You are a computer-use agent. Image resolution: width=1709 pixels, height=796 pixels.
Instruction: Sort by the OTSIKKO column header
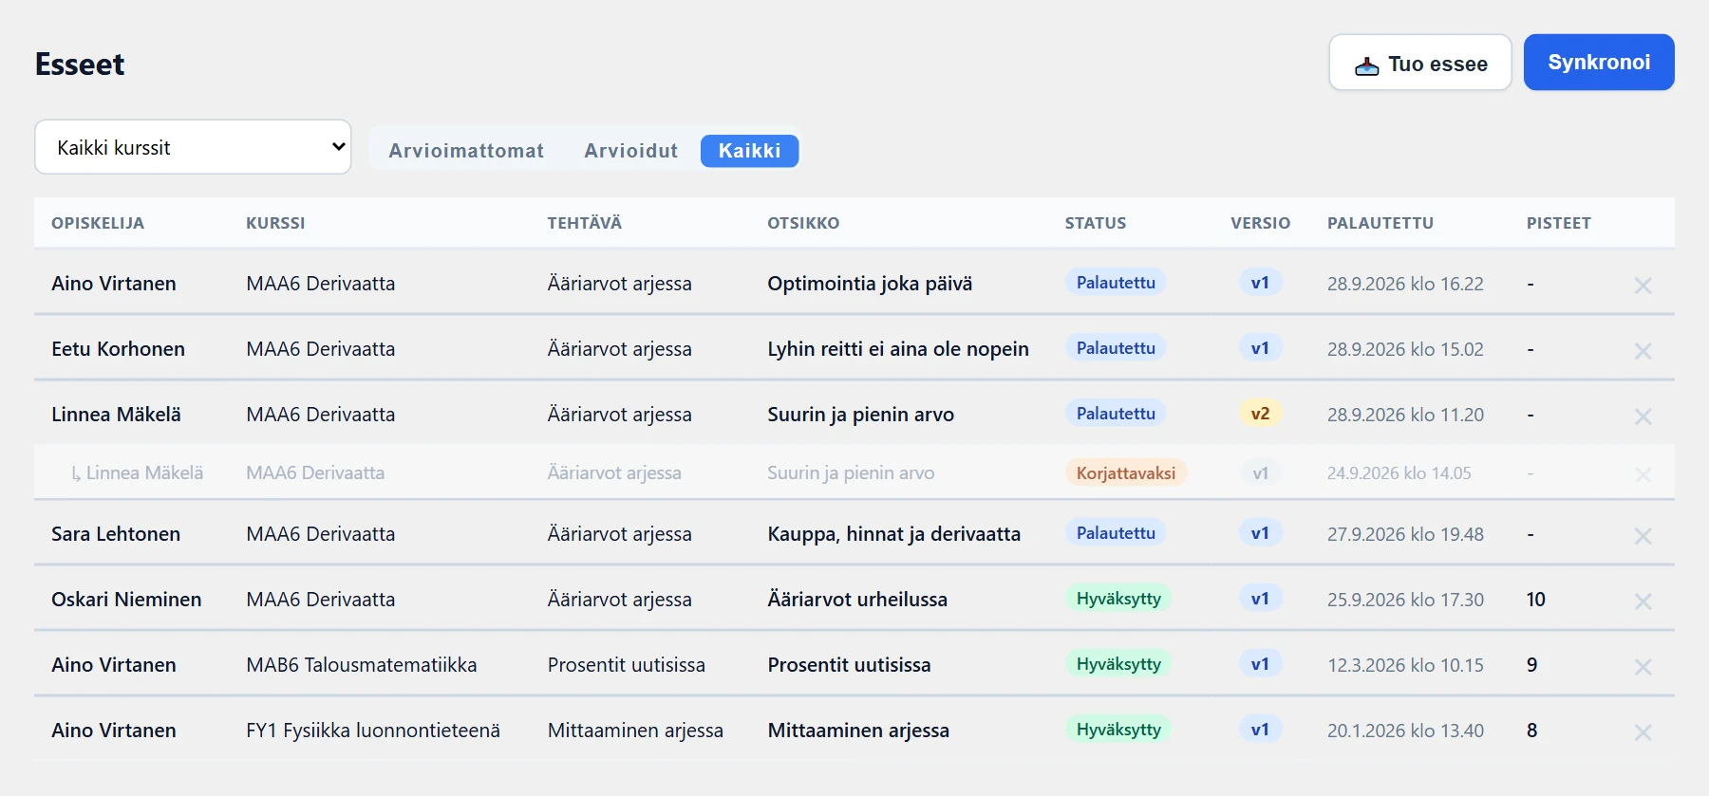(803, 223)
